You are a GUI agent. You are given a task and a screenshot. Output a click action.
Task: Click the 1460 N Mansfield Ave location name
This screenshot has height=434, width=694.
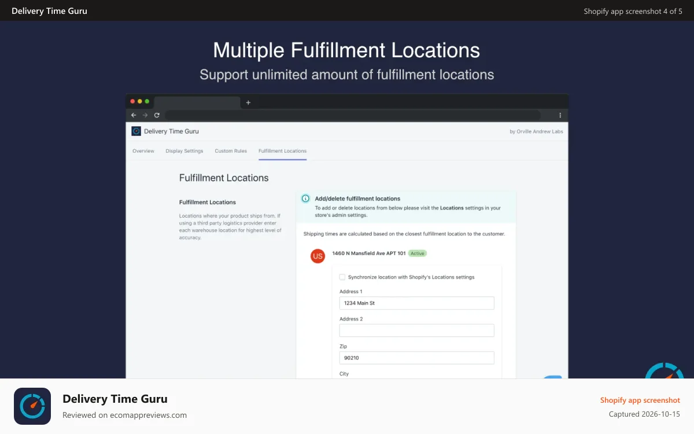[x=368, y=253]
